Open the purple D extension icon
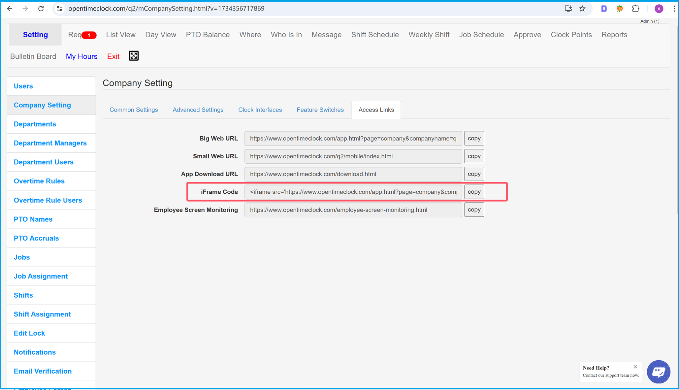Image resolution: width=679 pixels, height=390 pixels. pos(604,9)
